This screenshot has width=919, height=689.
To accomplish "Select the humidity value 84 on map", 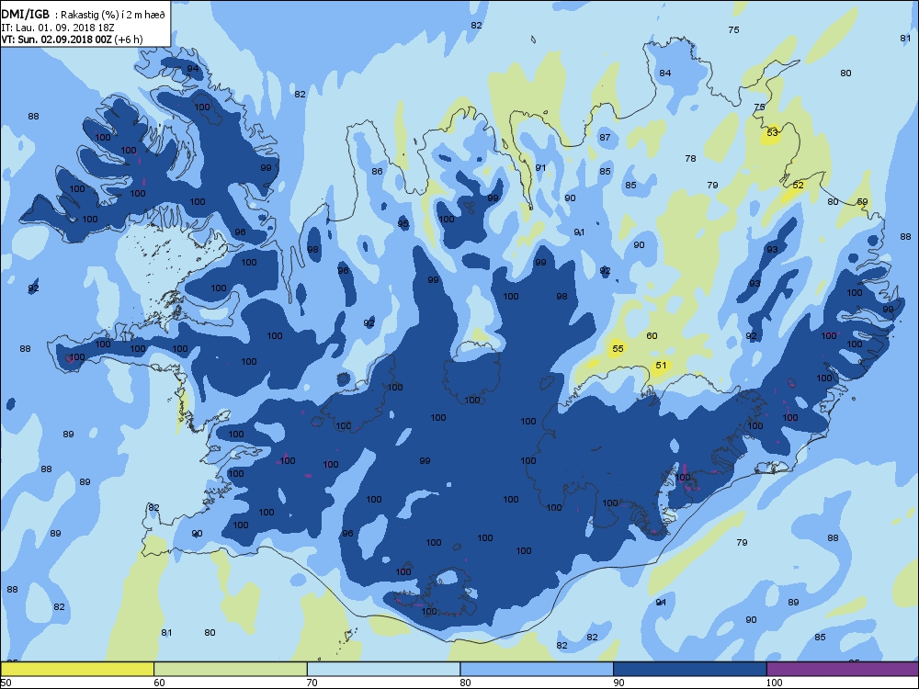I will point(664,73).
